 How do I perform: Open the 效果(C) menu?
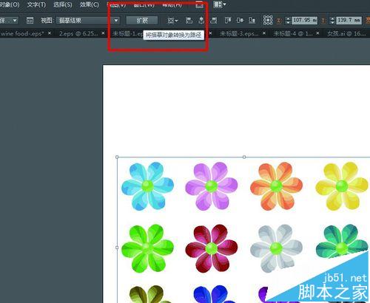[90, 4]
